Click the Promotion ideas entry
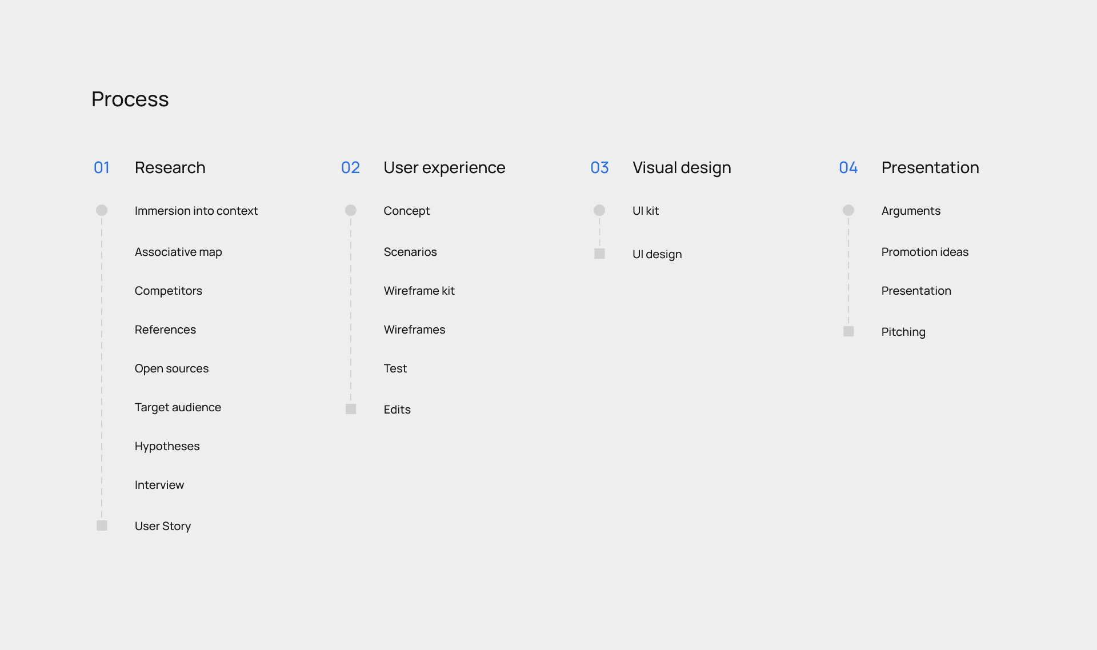1097x650 pixels. (x=924, y=252)
